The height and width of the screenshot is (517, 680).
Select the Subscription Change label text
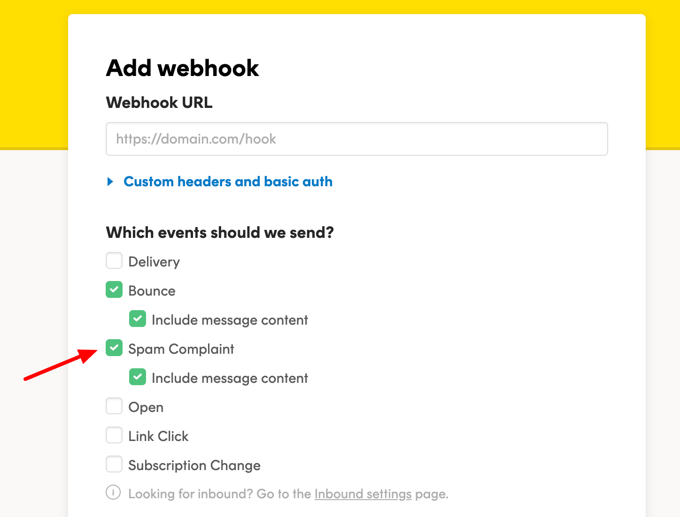coord(194,465)
